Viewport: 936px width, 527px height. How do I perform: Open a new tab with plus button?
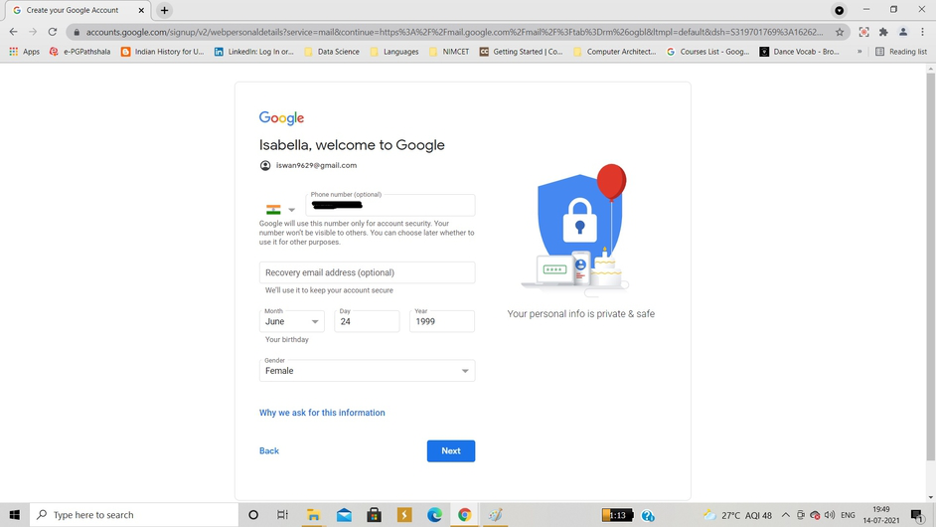point(164,10)
